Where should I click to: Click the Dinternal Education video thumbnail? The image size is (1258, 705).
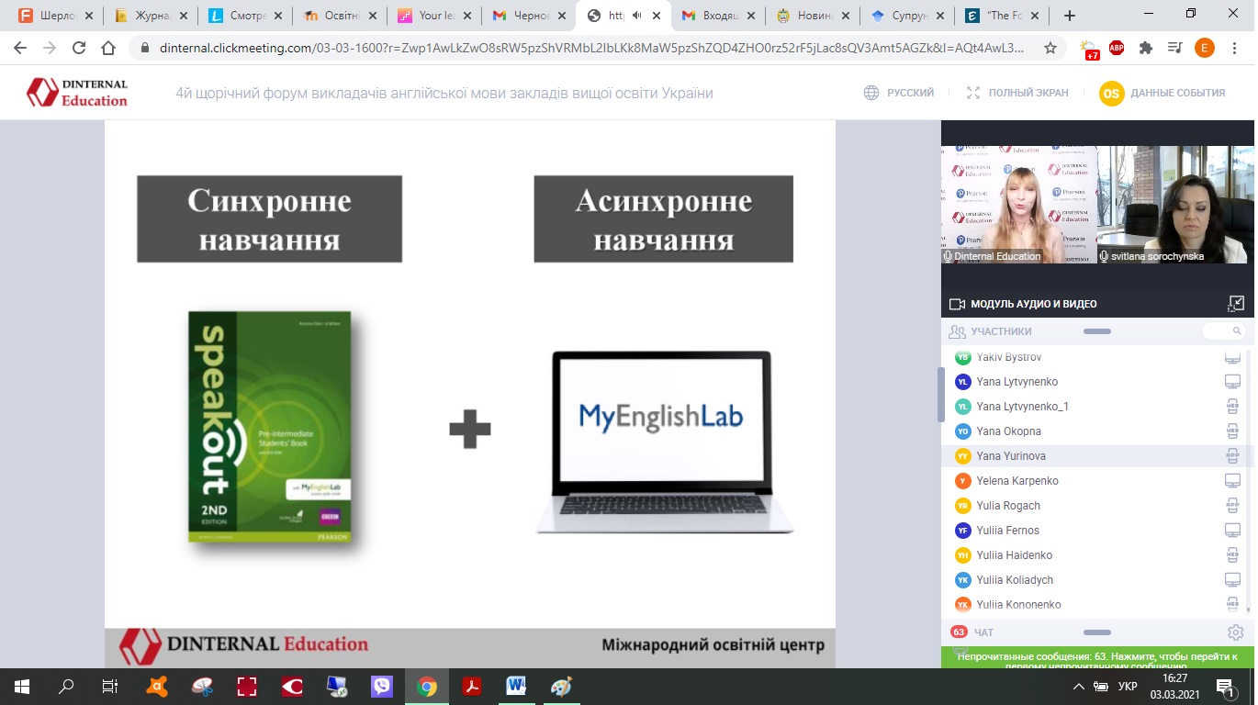point(1018,204)
